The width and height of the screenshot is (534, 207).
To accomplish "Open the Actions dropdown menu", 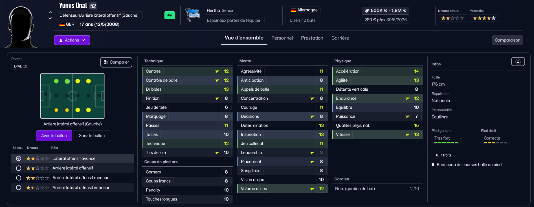I will pyautogui.click(x=72, y=40).
